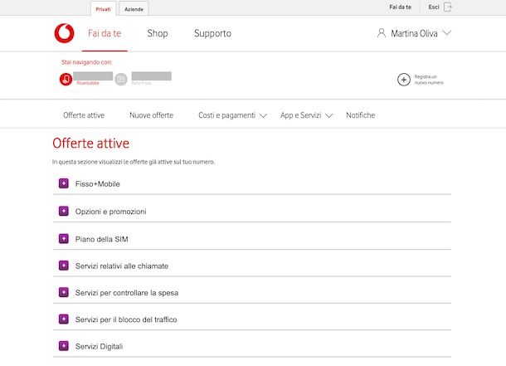Click the Servizi relativi alle chiamate label

tap(122, 266)
